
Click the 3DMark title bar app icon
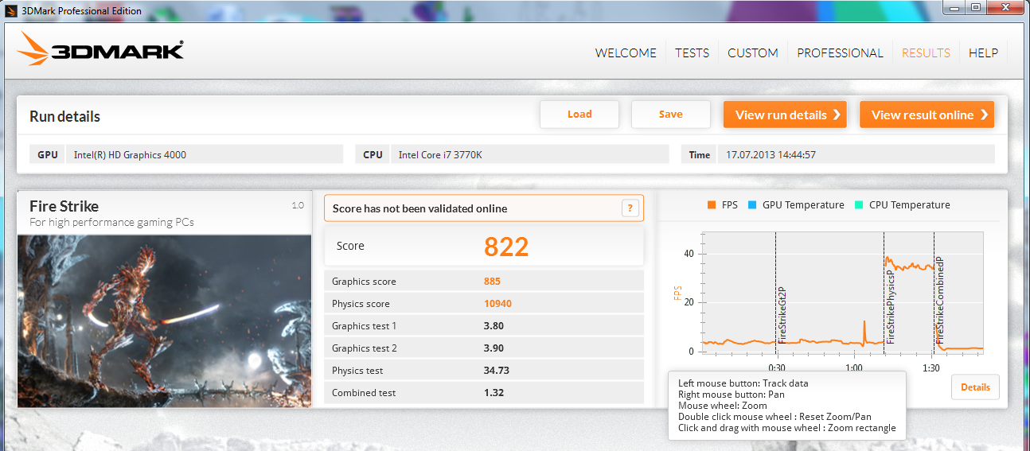pyautogui.click(x=10, y=11)
